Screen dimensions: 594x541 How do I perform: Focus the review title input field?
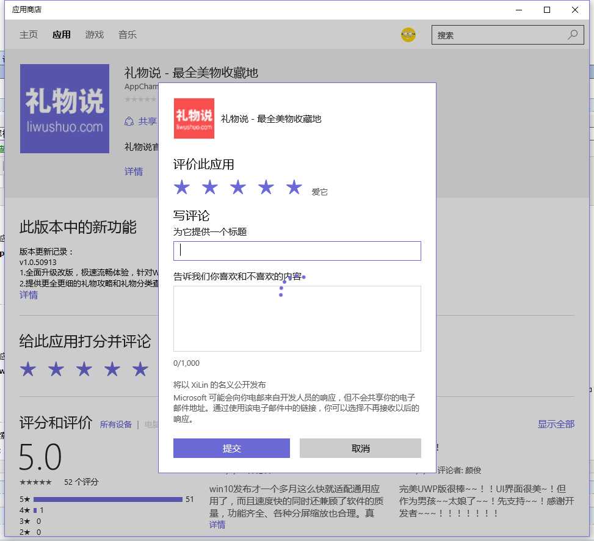point(297,251)
